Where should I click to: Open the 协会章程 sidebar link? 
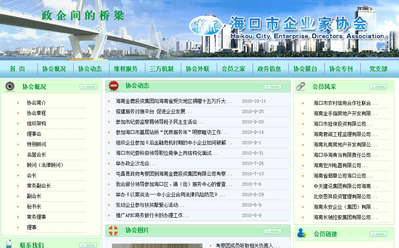pyautogui.click(x=36, y=113)
